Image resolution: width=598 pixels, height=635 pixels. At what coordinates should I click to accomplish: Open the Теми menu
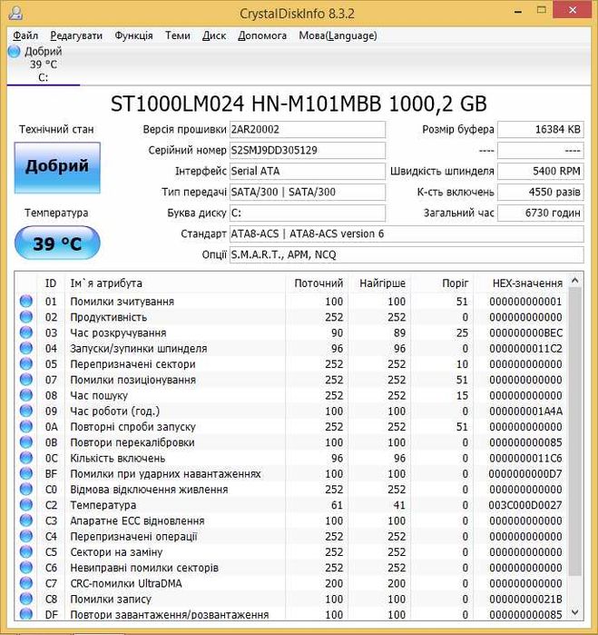coord(178,35)
